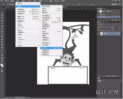
Task: Expand the Image Rotation submenu
Action: pyautogui.click(x=39, y=21)
